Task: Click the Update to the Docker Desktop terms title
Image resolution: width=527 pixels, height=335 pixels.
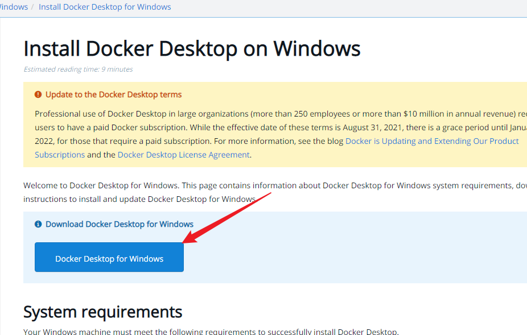Action: (114, 94)
